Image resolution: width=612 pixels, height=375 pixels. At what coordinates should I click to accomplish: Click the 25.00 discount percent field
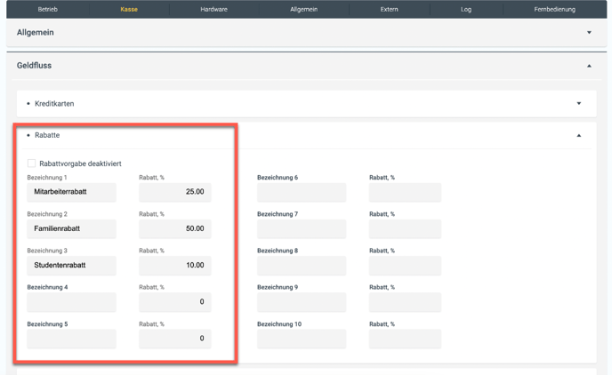(x=175, y=192)
